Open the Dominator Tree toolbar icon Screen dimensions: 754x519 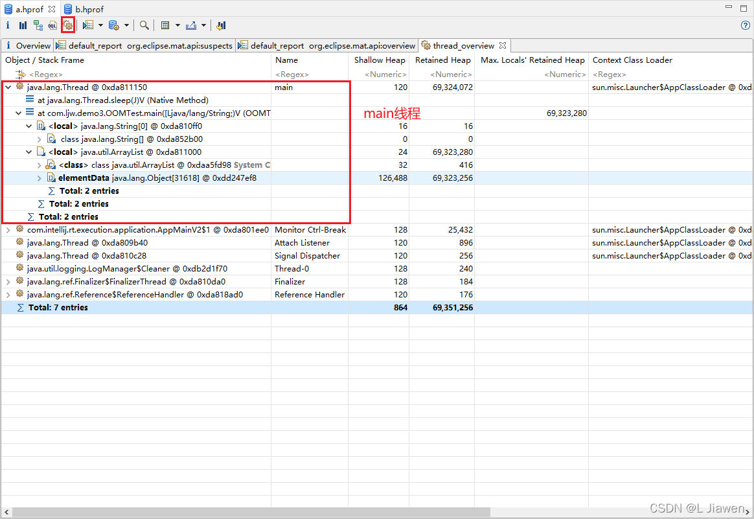click(x=38, y=25)
